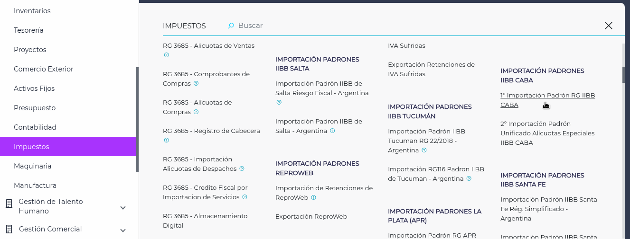Click help icon under RG 3685 Alícuotas de Ventas
This screenshot has width=630, height=239.
click(166, 55)
